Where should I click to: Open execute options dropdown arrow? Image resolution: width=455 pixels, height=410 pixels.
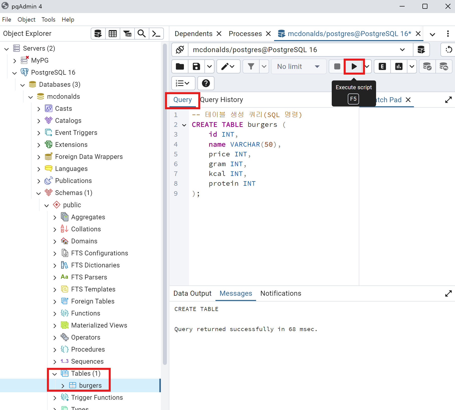[368, 66]
